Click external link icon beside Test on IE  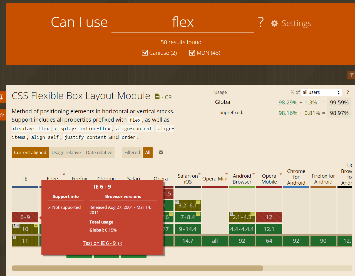[120, 244]
